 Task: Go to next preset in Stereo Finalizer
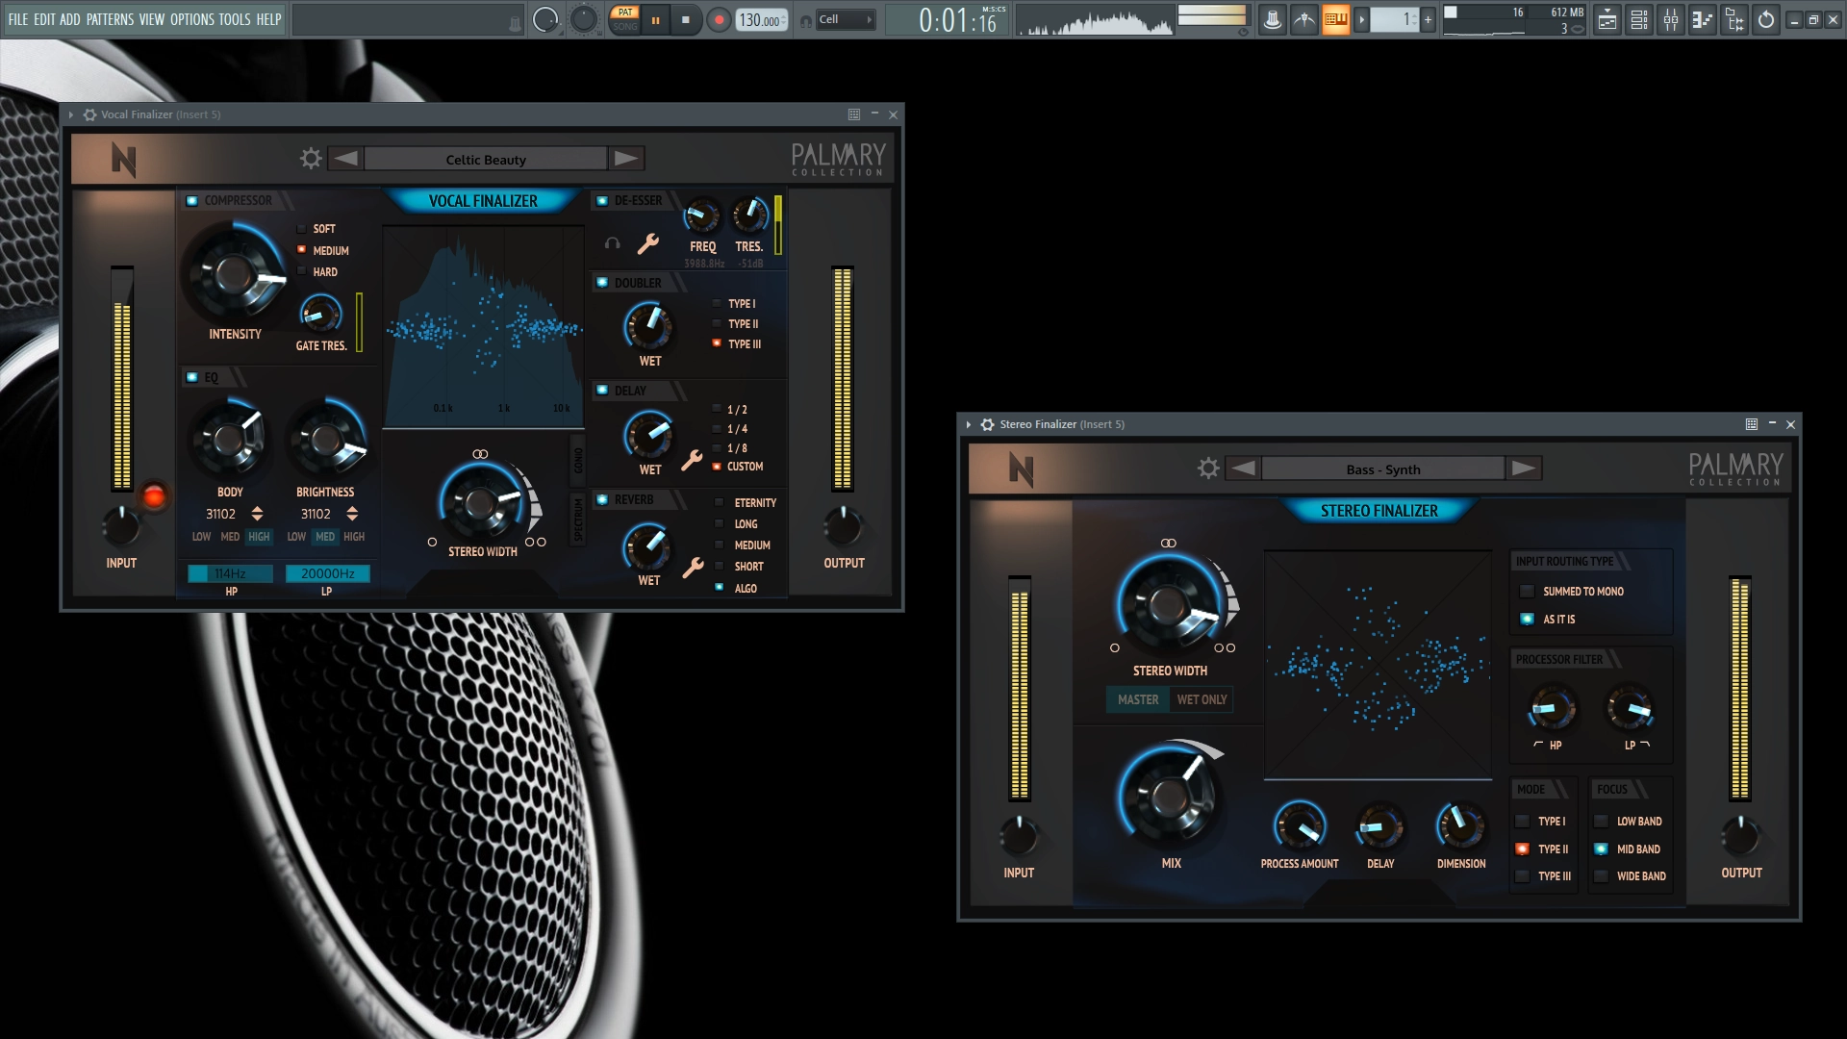point(1524,469)
